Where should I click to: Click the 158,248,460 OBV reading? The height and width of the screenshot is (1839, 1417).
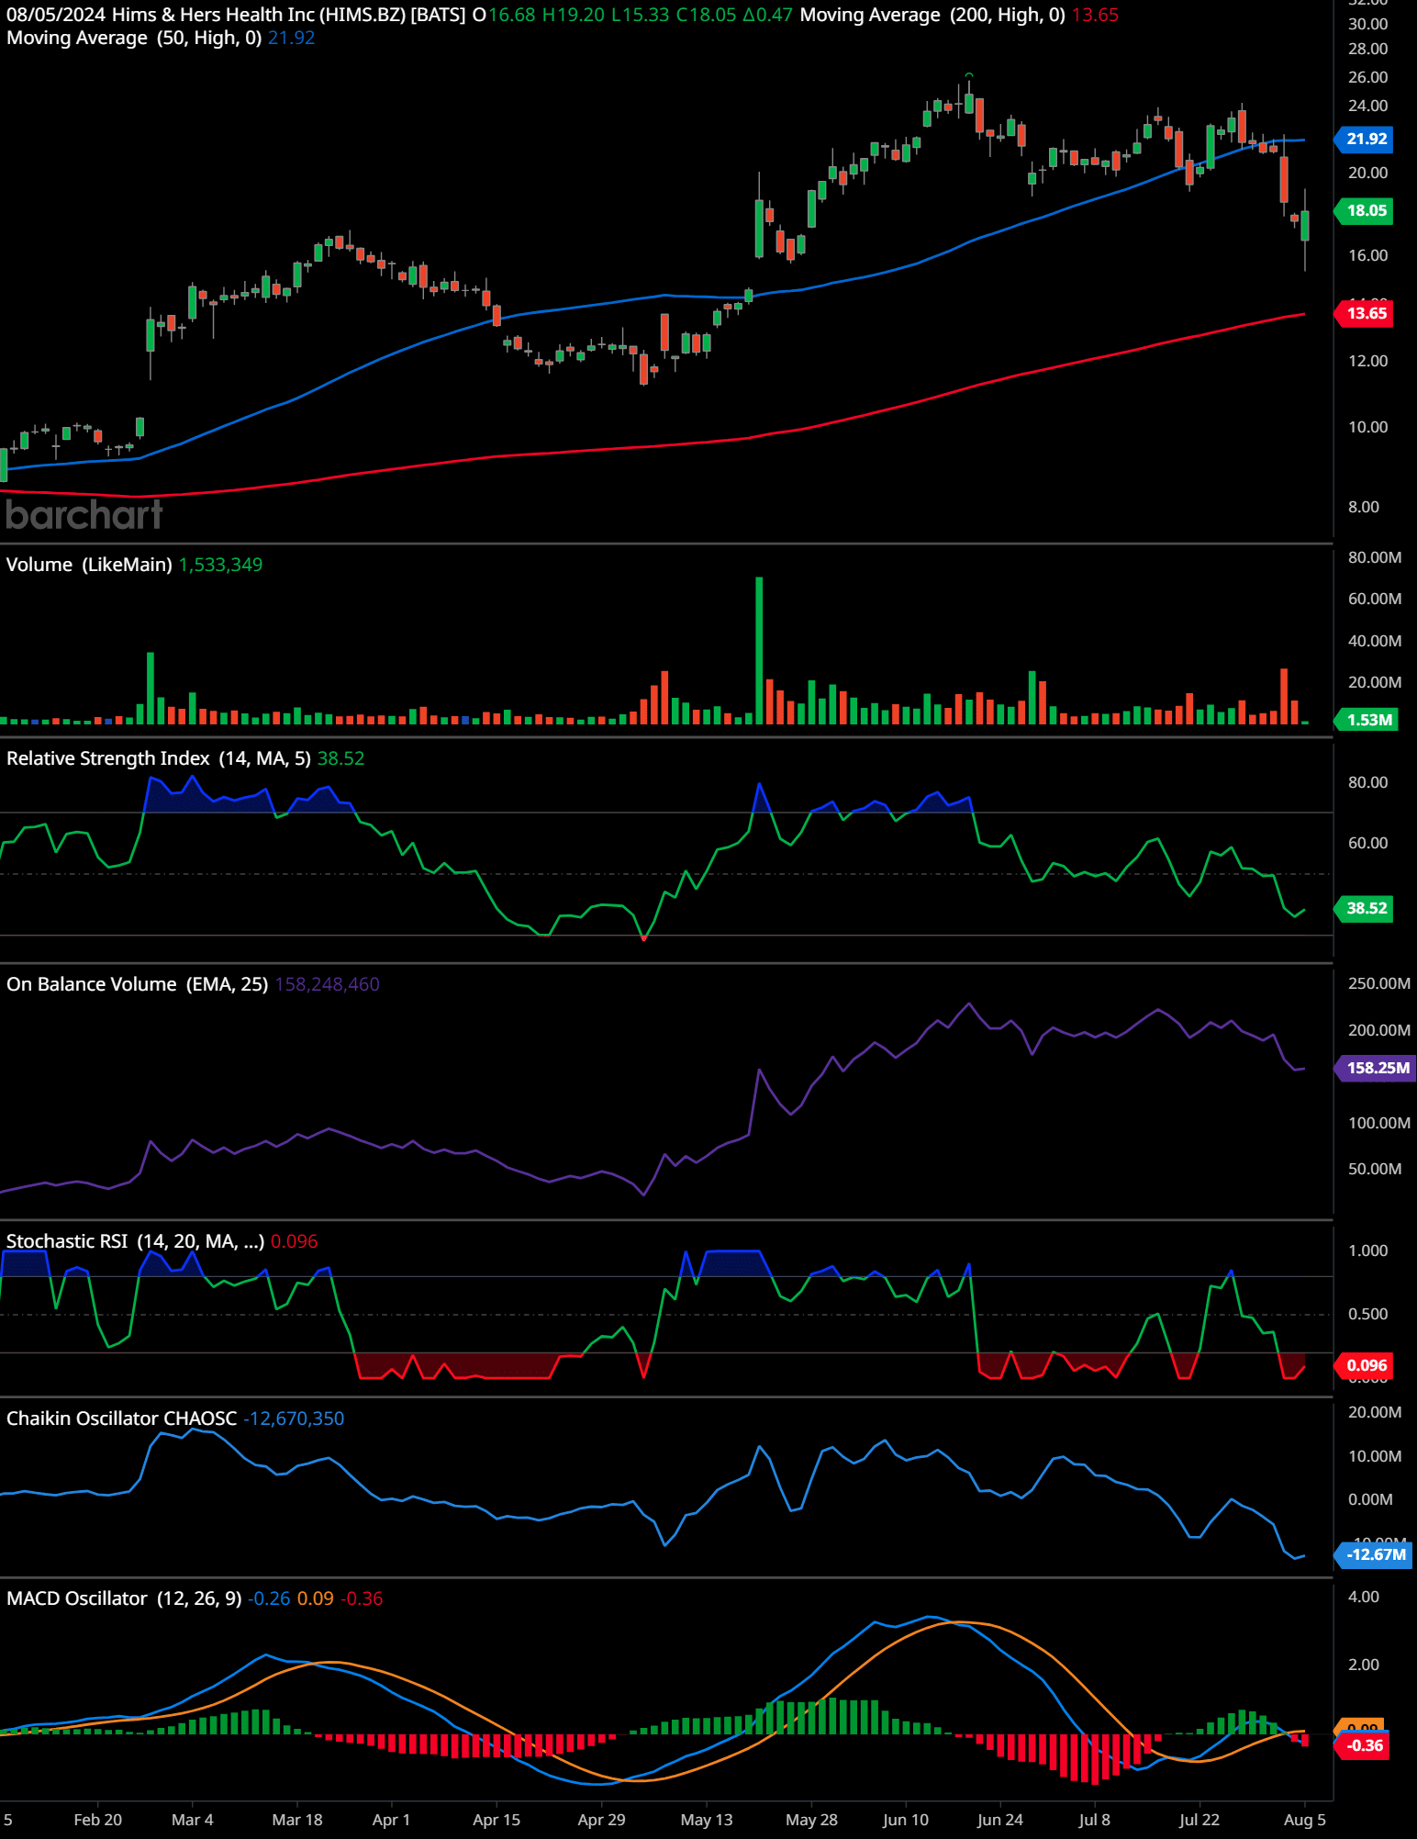click(328, 985)
